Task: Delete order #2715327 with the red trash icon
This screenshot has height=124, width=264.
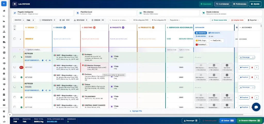Action: tap(252, 68)
